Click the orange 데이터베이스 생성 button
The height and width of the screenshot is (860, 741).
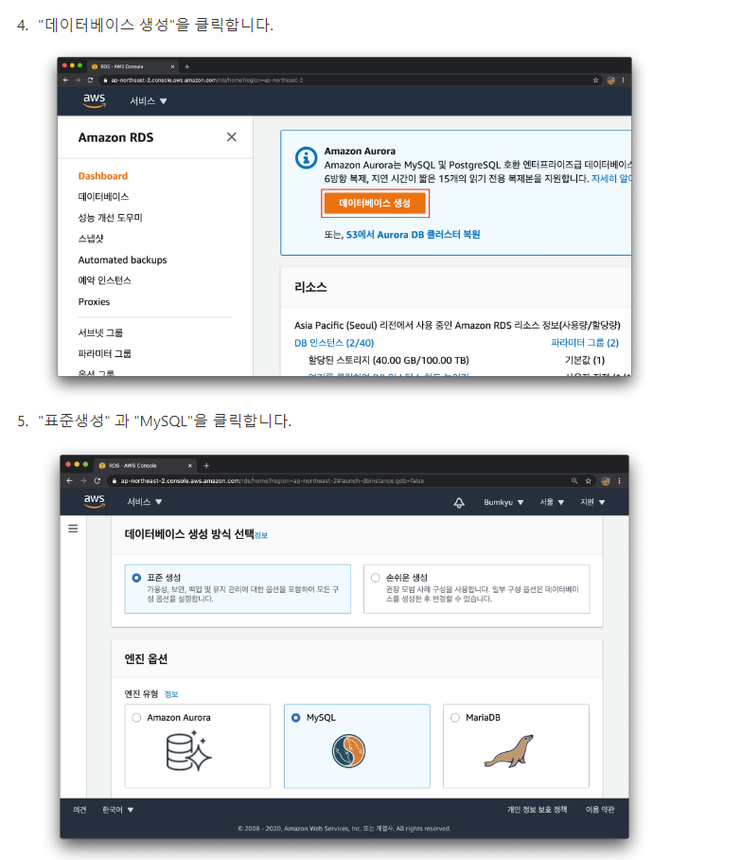(x=375, y=203)
